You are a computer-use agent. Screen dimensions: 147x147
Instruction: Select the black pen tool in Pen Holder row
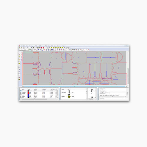(x=69, y=92)
